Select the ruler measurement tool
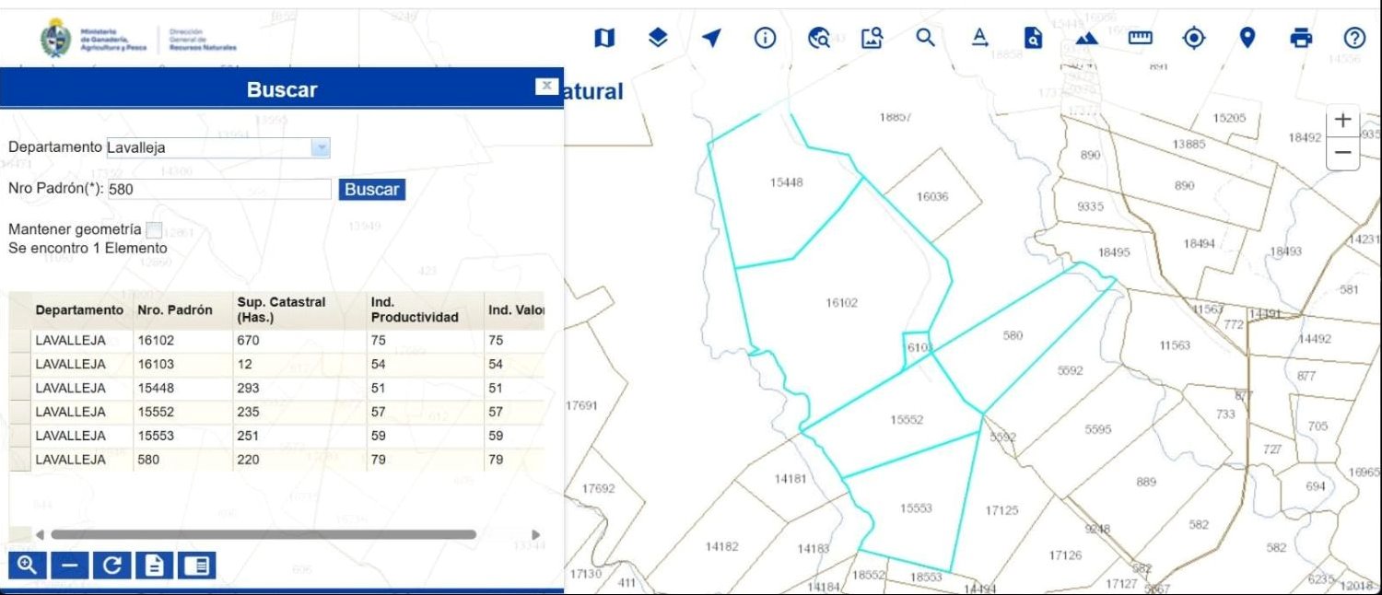This screenshot has width=1382, height=595. coord(1141,38)
